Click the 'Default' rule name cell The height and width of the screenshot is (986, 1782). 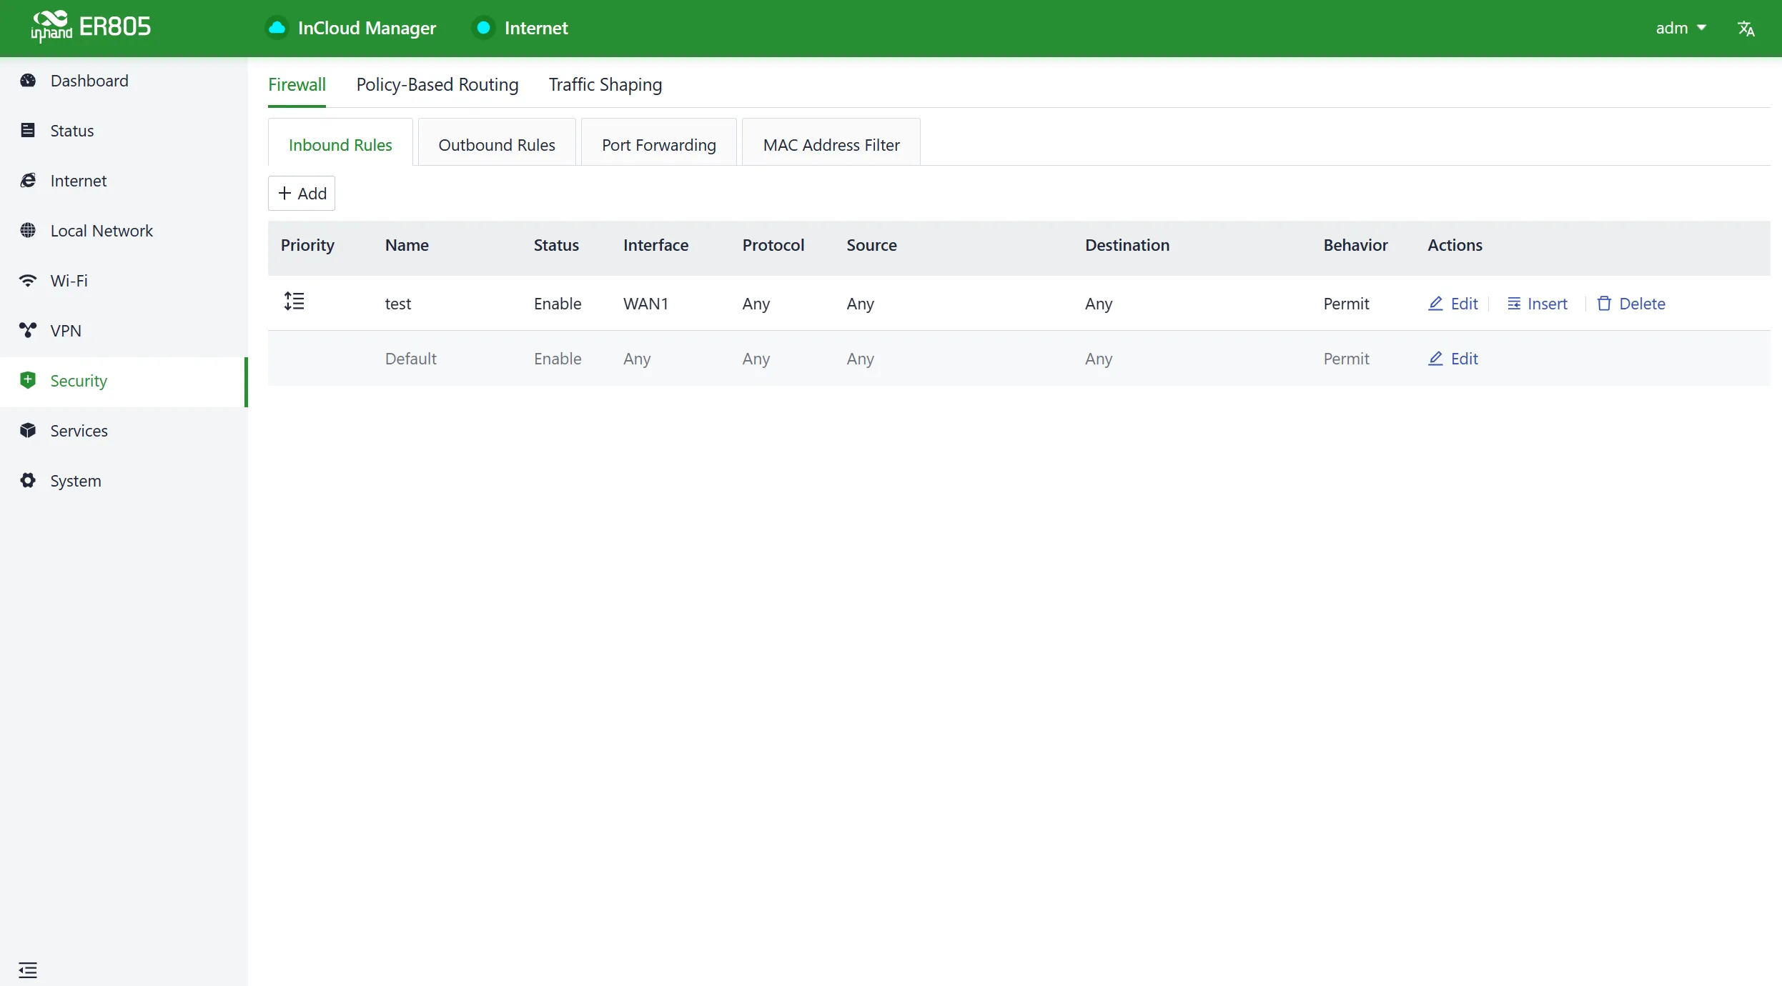[x=411, y=359]
